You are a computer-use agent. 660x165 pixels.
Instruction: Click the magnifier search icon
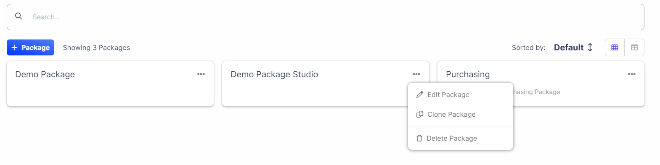19,16
